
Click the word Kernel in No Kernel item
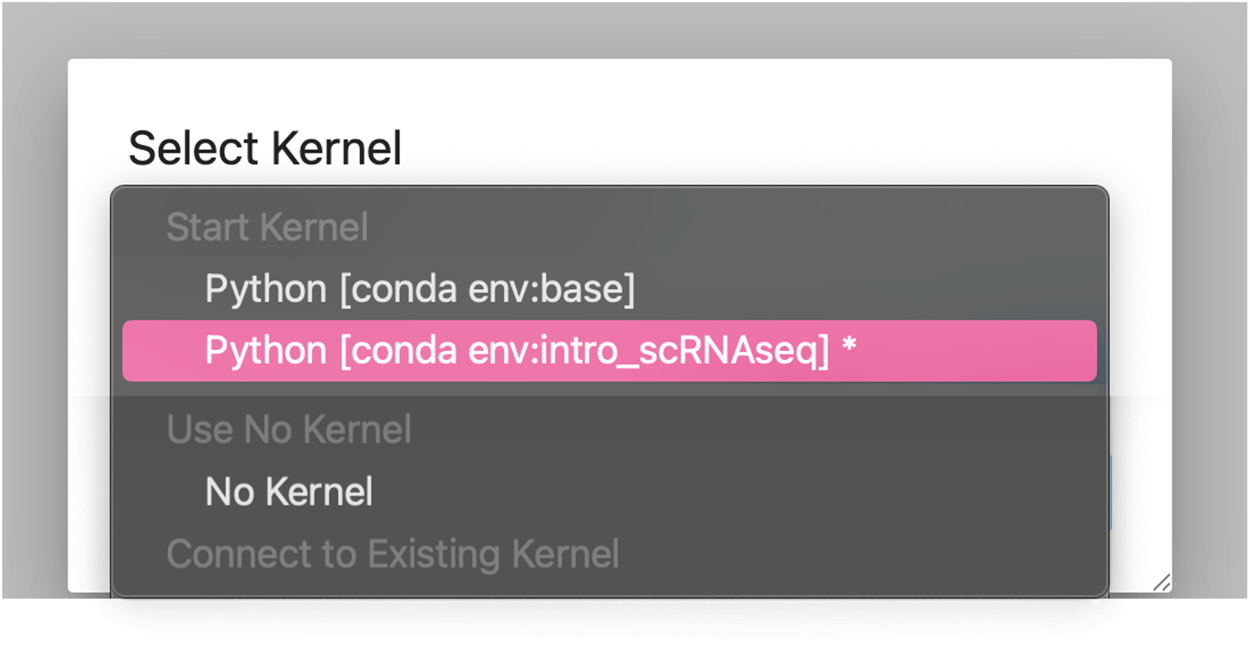pos(319,491)
